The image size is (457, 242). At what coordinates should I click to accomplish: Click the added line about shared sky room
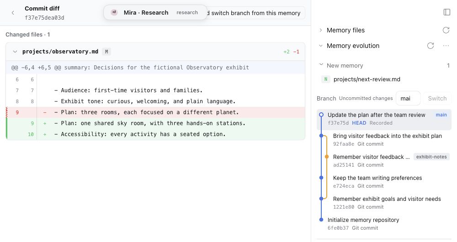[x=155, y=123]
